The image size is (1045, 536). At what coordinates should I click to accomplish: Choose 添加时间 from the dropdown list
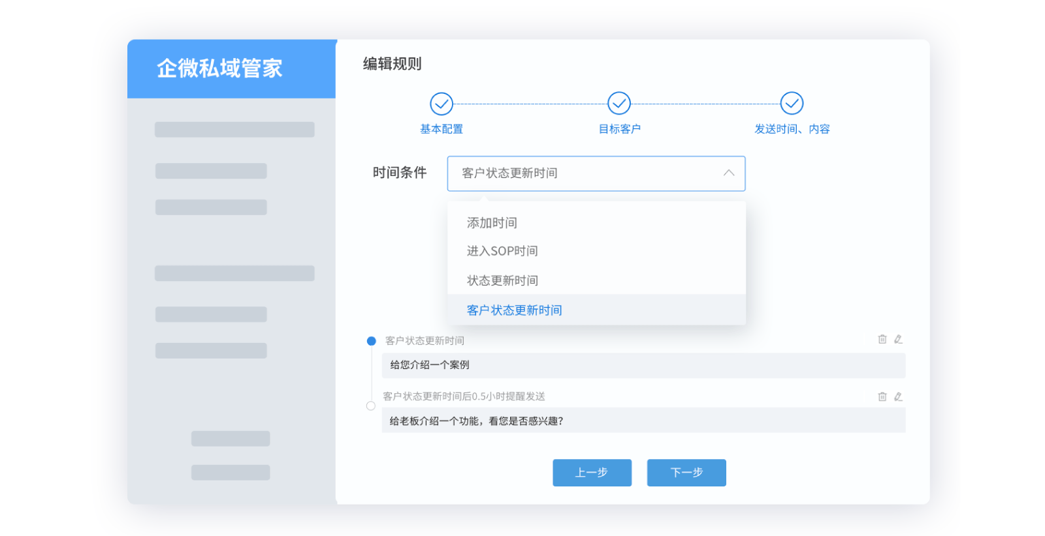tap(492, 223)
